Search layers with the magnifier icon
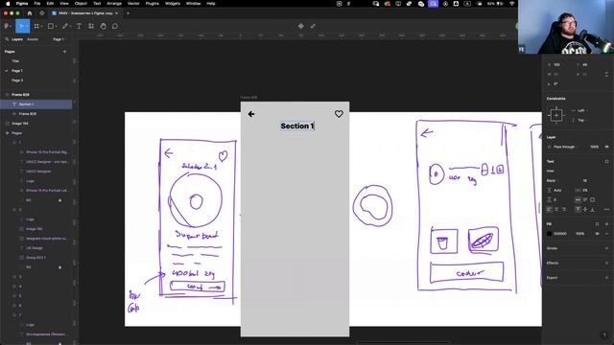The width and height of the screenshot is (614, 345). coord(7,39)
